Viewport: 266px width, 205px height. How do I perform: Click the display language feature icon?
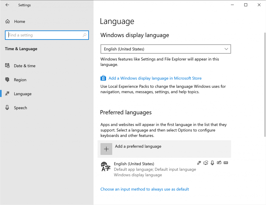199,163
